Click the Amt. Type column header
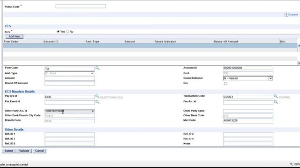 pos(105,42)
